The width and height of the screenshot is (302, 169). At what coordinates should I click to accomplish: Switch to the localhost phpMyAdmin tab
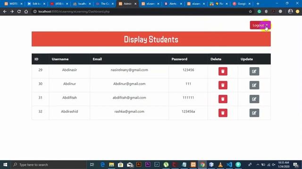[82, 4]
